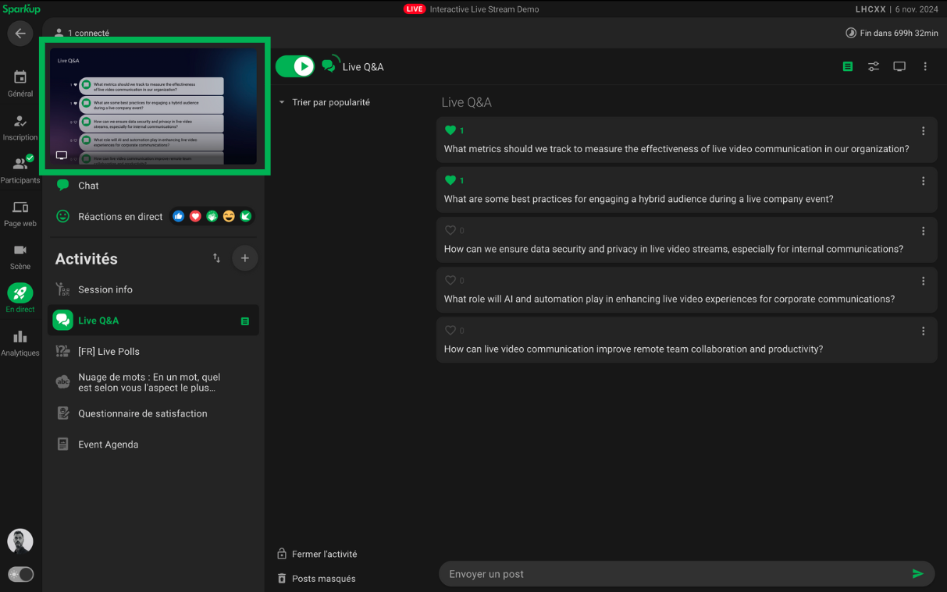The height and width of the screenshot is (592, 947).
Task: Click the Envoyer un post input field
Action: (671, 574)
